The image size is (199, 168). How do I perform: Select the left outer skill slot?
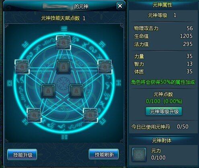click(22, 67)
